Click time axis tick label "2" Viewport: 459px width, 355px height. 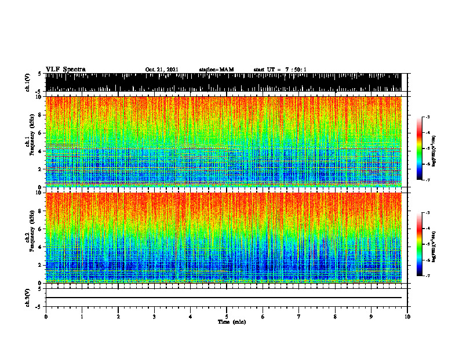pyautogui.click(x=118, y=317)
